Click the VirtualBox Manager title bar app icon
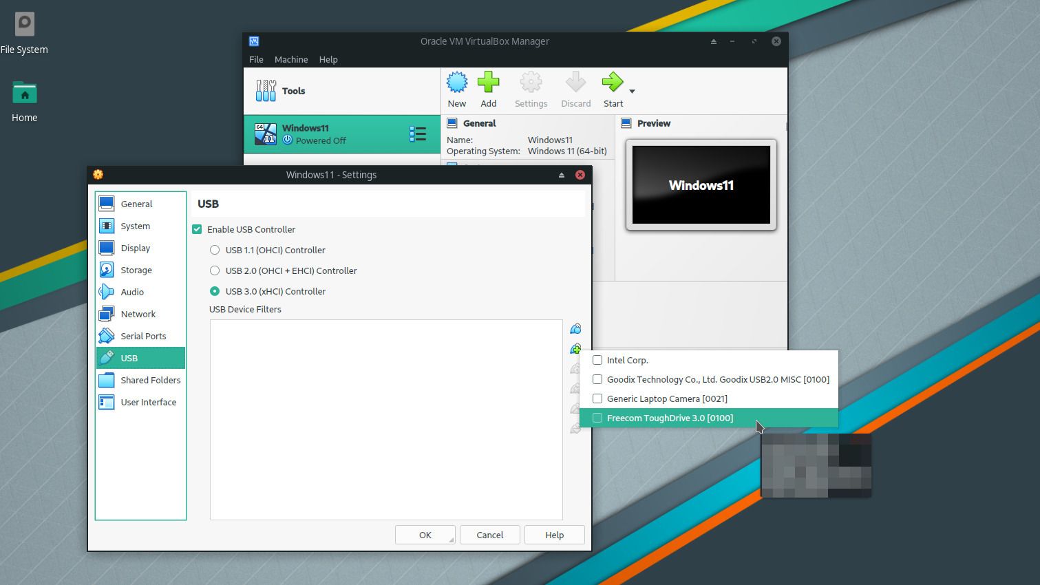 pyautogui.click(x=254, y=41)
